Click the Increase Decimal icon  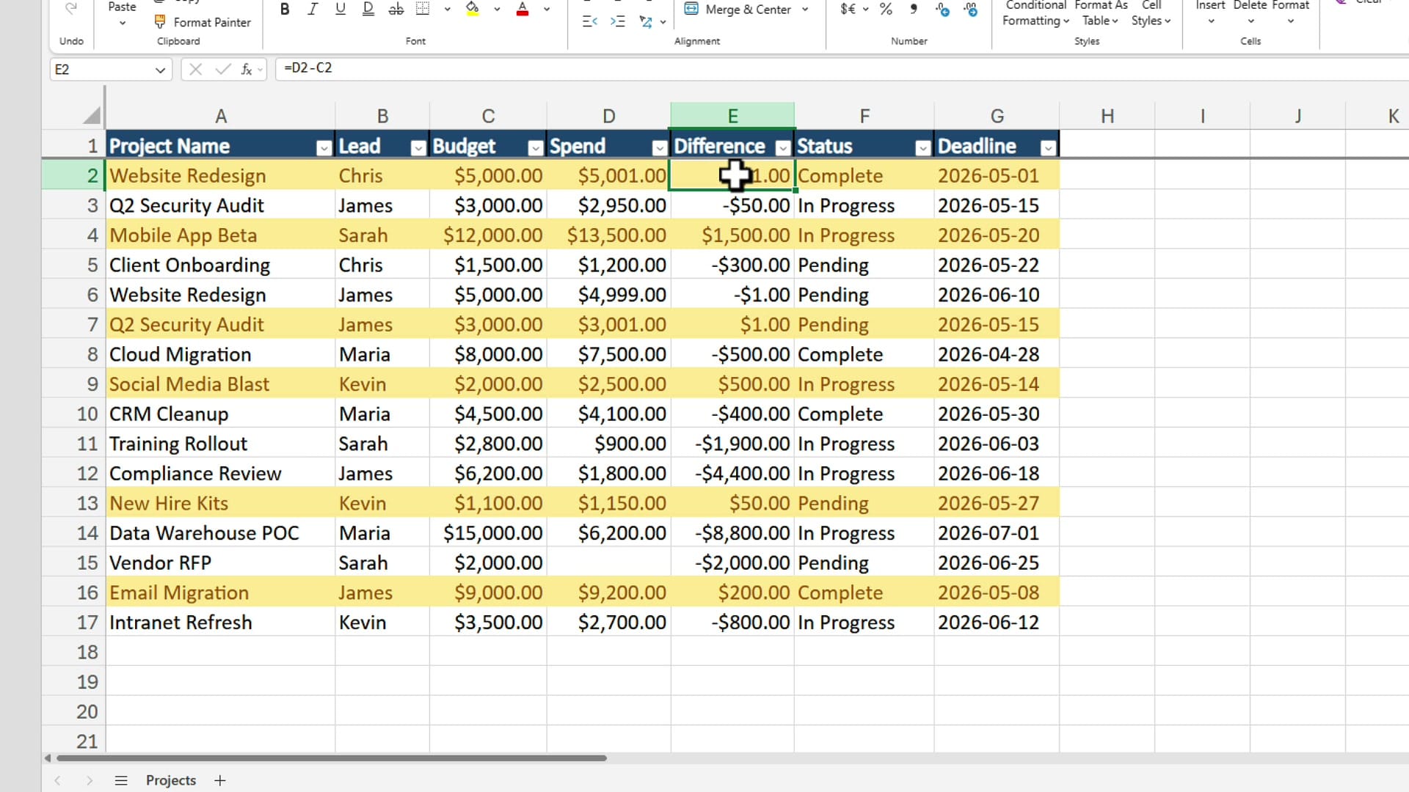click(942, 10)
